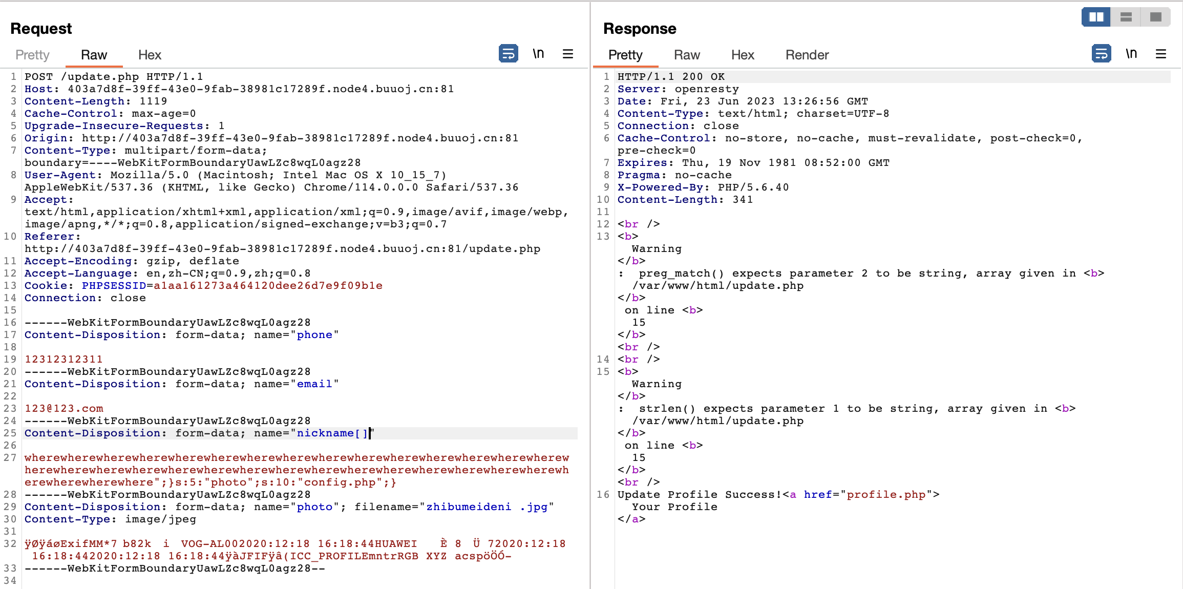Viewport: 1183px width, 589px height.
Task: Open Response Raw tab
Action: (x=687, y=55)
